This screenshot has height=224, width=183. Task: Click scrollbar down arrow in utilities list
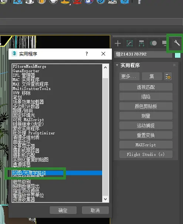click(x=106, y=199)
